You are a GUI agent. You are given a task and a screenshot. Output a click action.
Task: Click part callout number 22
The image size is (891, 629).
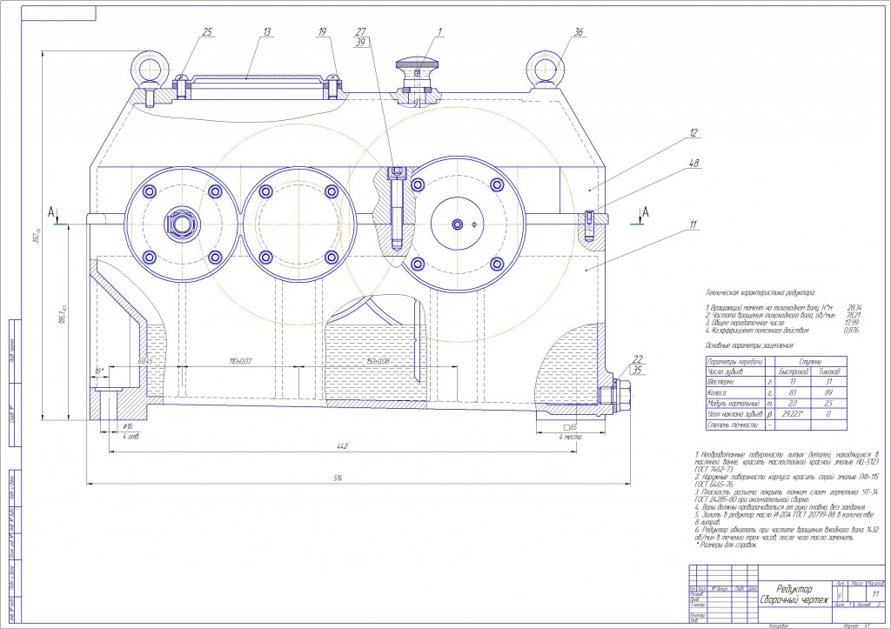pyautogui.click(x=638, y=359)
